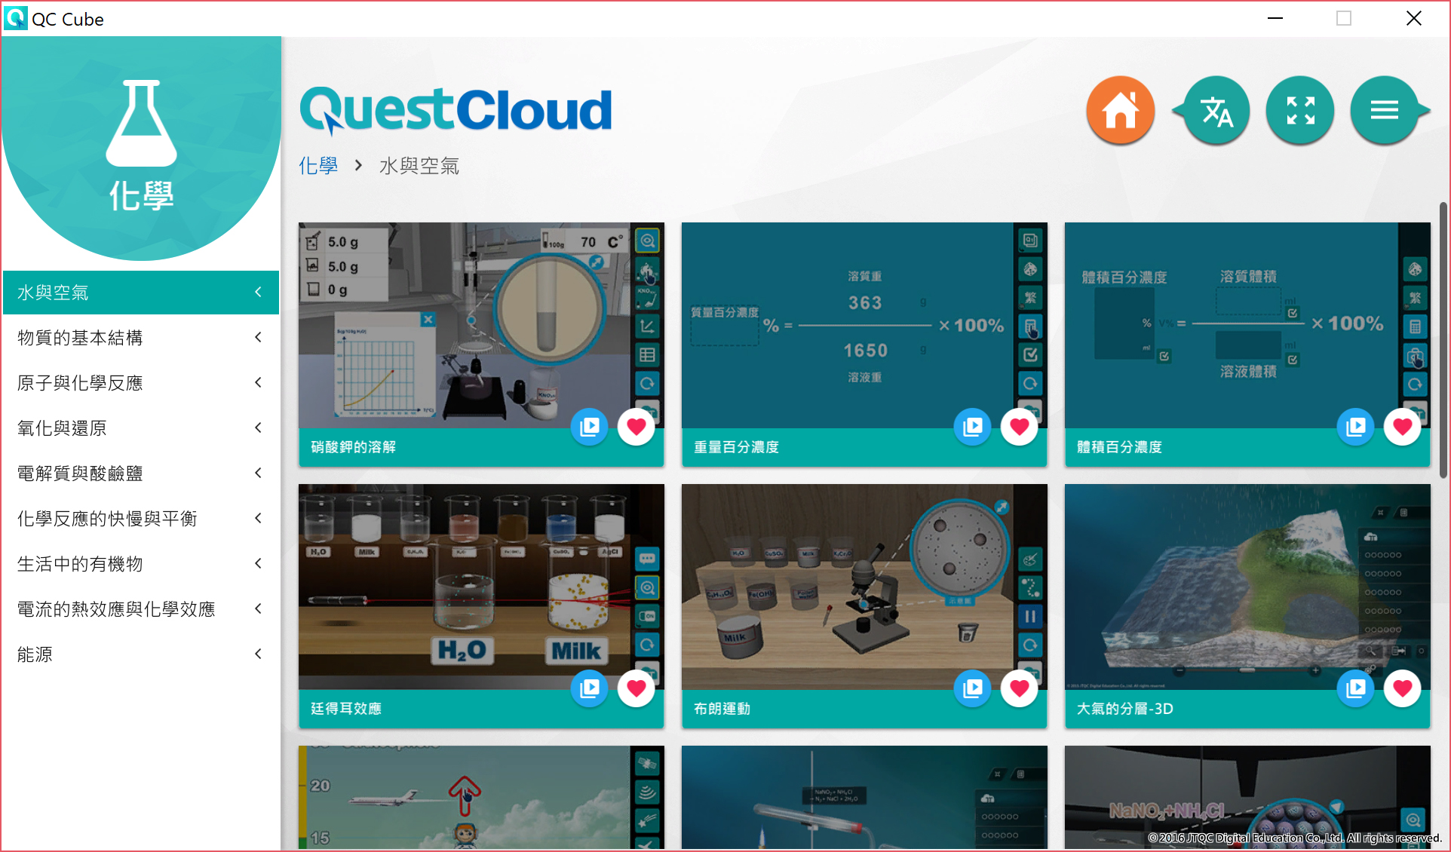Click the QC Cube title bar icon
Viewport: 1451px width, 852px height.
click(x=15, y=18)
